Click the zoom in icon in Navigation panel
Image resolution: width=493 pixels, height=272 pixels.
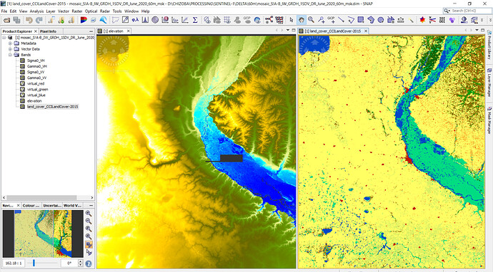89,214
